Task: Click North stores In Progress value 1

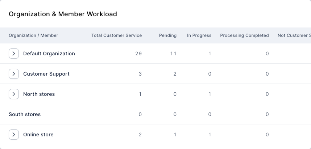Action: pyautogui.click(x=210, y=94)
